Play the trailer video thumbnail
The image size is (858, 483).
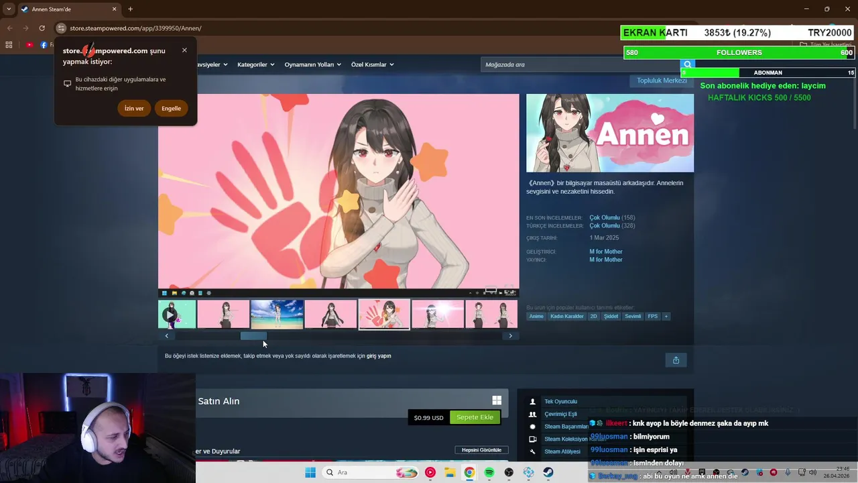pyautogui.click(x=177, y=315)
